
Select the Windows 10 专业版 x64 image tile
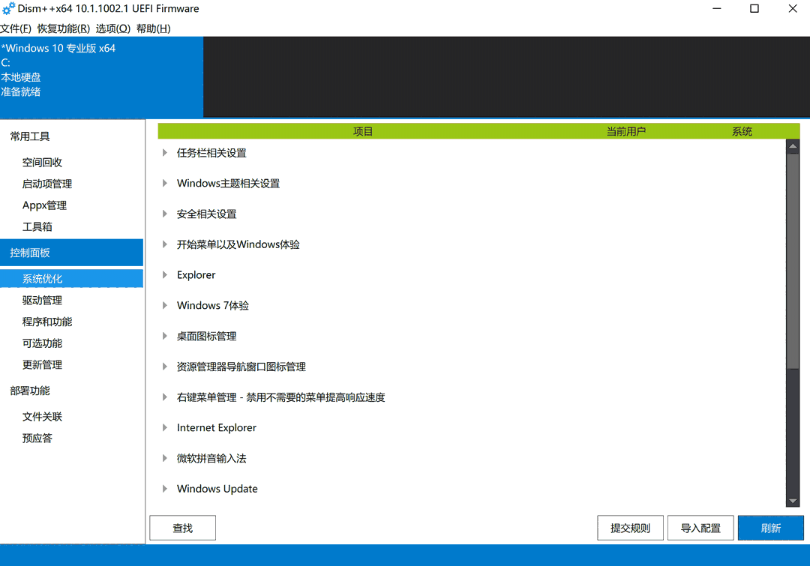tap(102, 77)
